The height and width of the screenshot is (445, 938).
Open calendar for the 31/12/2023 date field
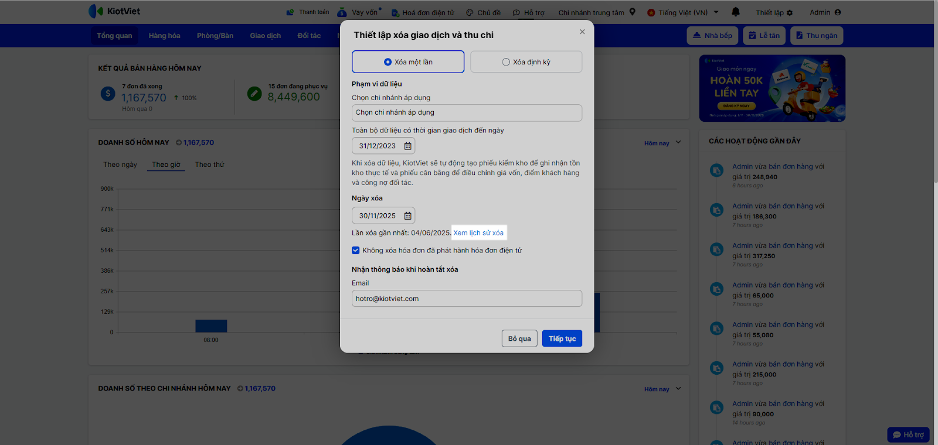point(408,146)
